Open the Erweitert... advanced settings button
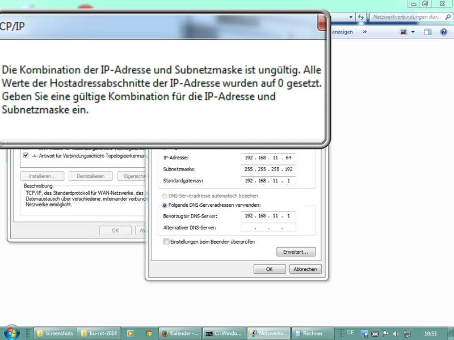Screen dimensions: 454x340 click(x=296, y=252)
